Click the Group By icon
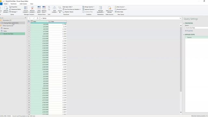Screen dimensions: 208x117 60,8
